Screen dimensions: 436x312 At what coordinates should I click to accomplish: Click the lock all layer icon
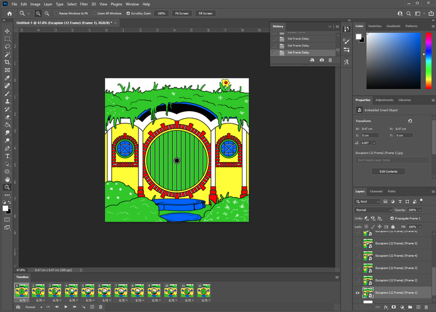(x=393, y=227)
